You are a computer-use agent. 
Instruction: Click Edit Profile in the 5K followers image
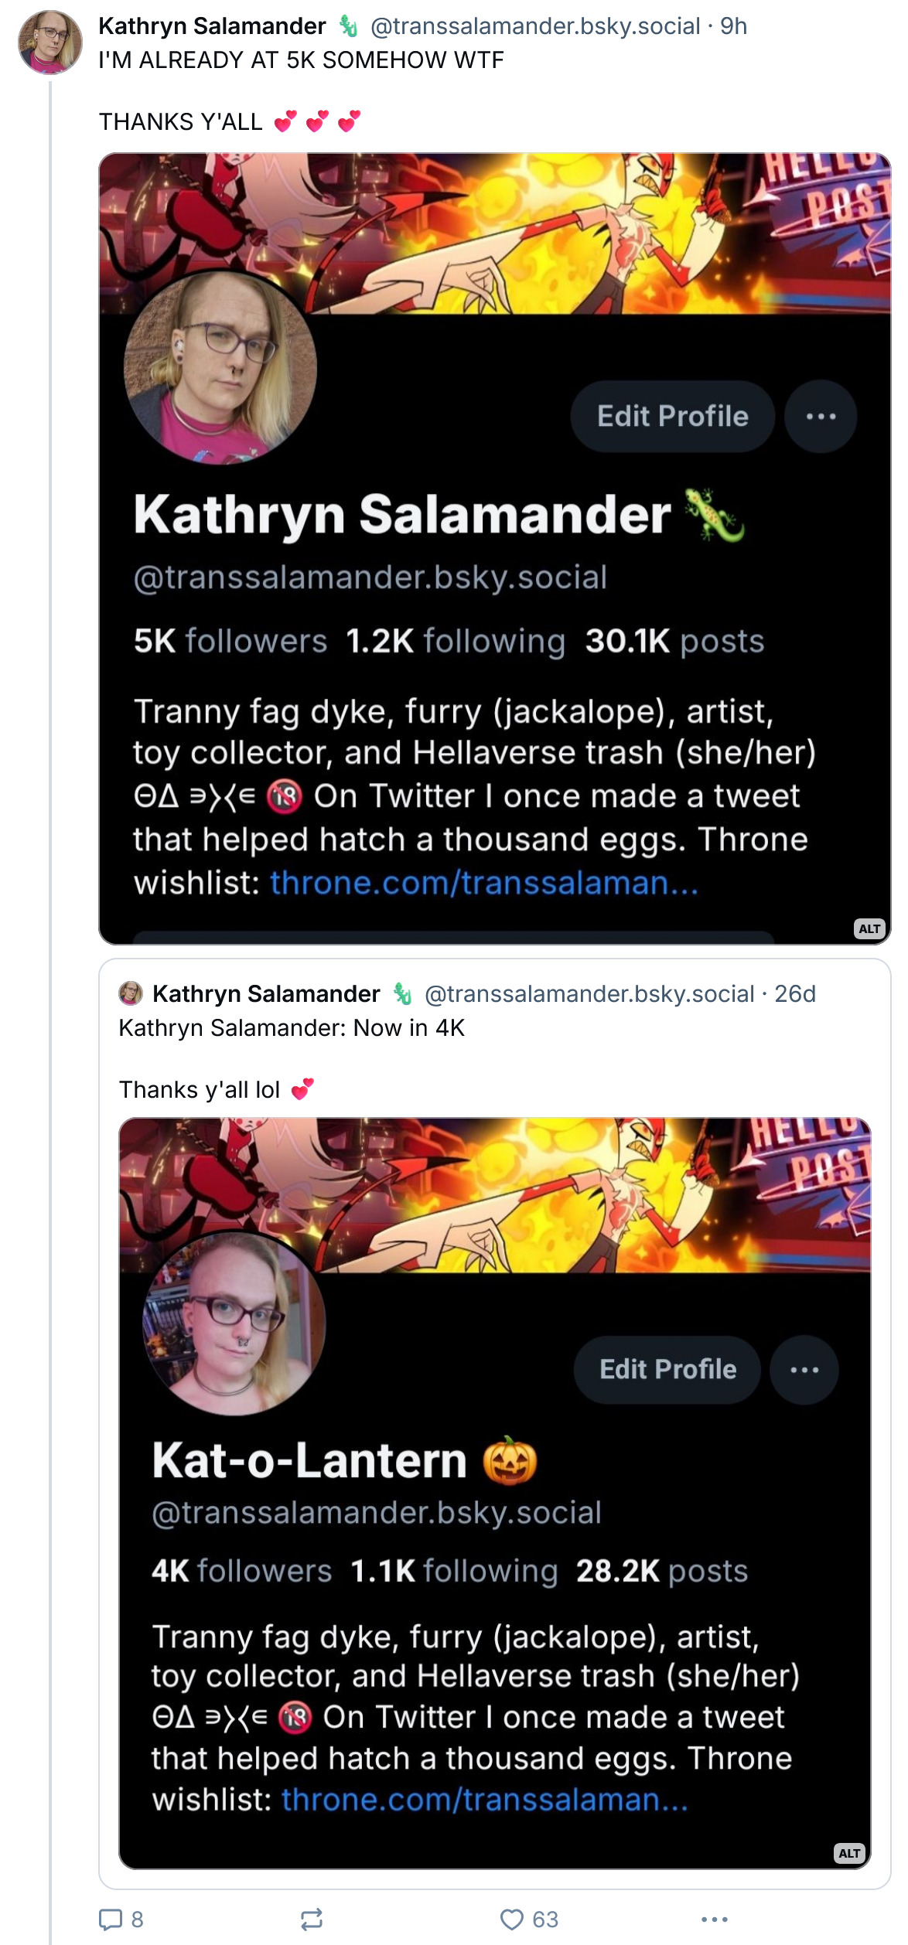[x=672, y=416]
